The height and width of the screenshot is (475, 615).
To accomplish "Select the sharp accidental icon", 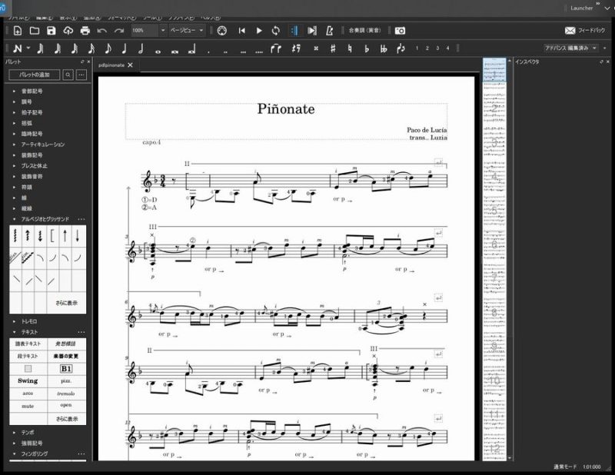I will point(332,48).
